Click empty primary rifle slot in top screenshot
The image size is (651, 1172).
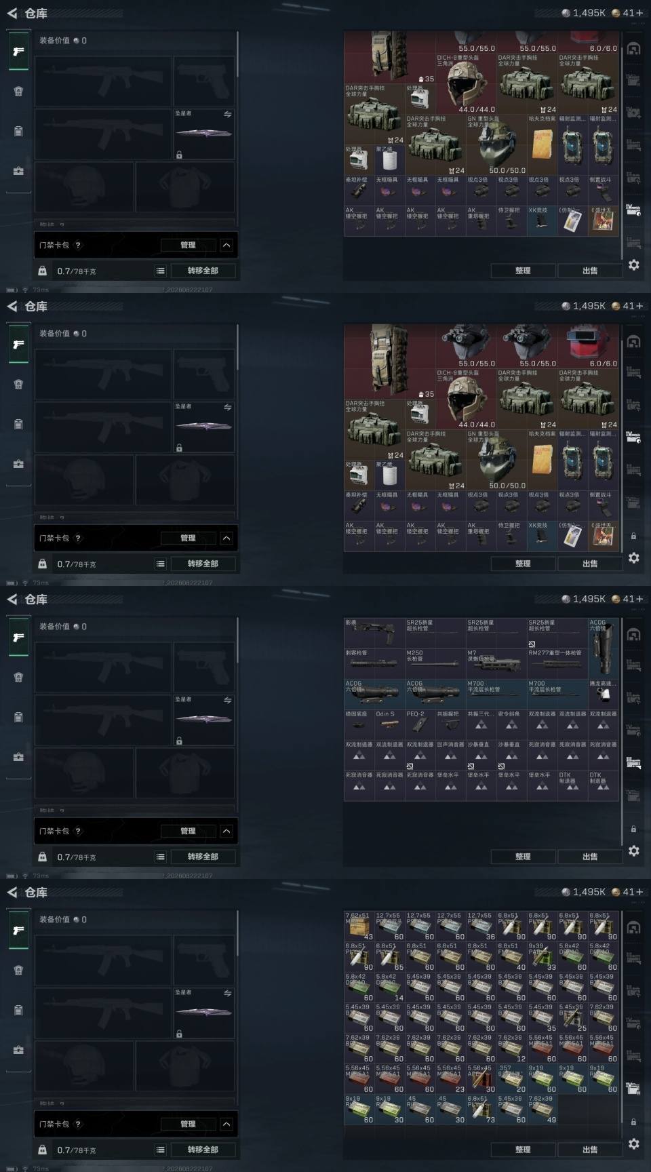pyautogui.click(x=103, y=81)
